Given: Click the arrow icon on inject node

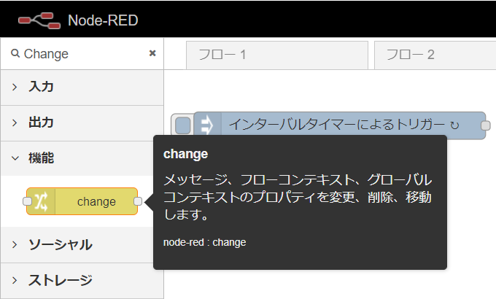Looking at the screenshot, I should [x=207, y=125].
